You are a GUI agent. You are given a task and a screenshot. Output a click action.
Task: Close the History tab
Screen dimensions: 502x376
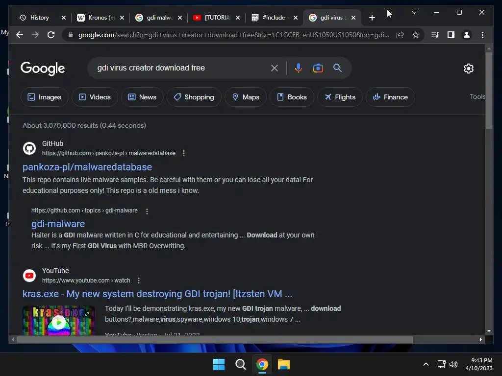coord(63,18)
